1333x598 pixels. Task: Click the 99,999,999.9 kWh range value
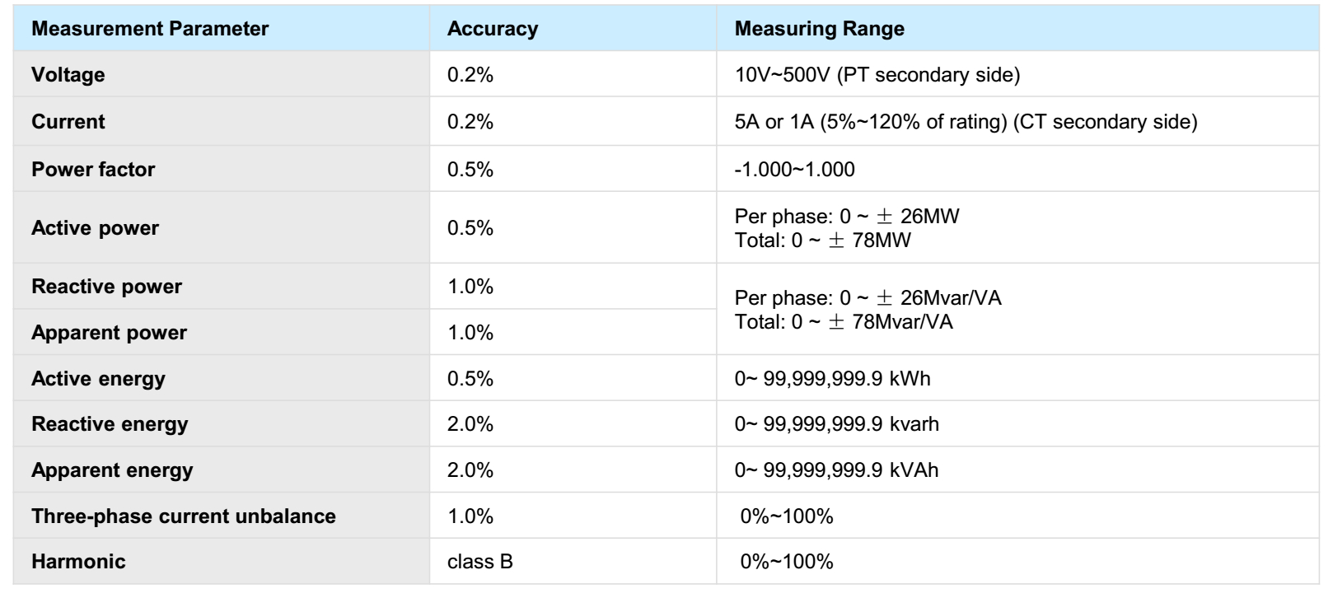[x=832, y=379]
